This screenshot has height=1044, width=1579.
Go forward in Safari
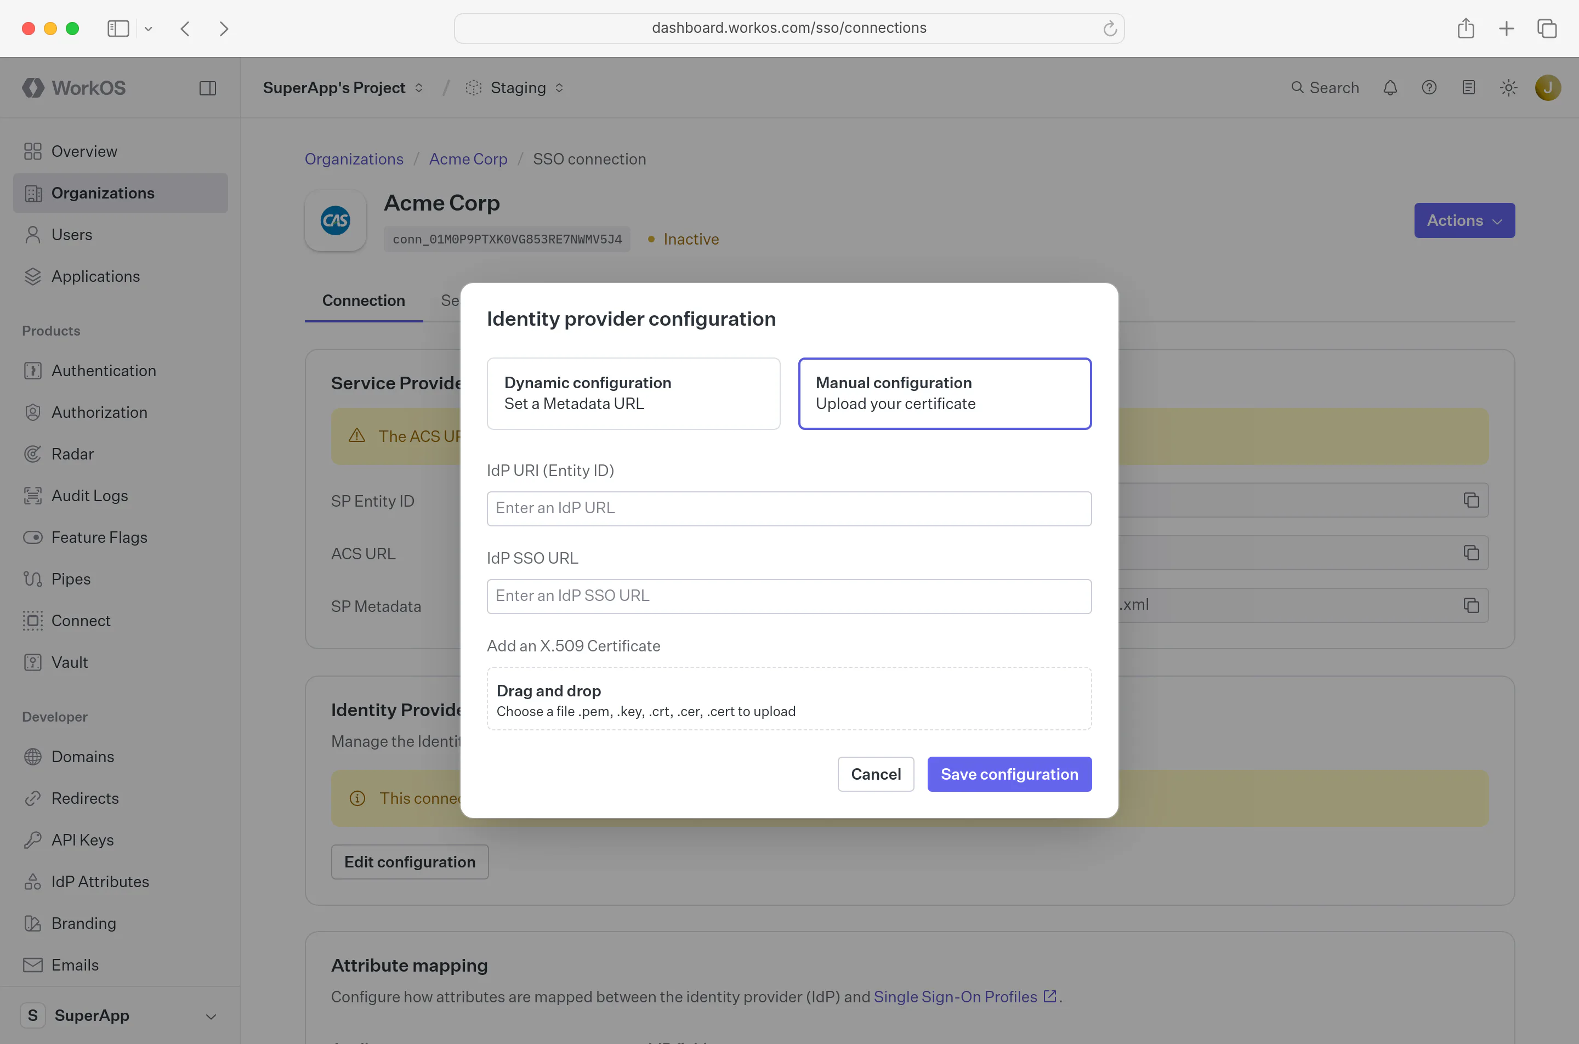pos(224,29)
